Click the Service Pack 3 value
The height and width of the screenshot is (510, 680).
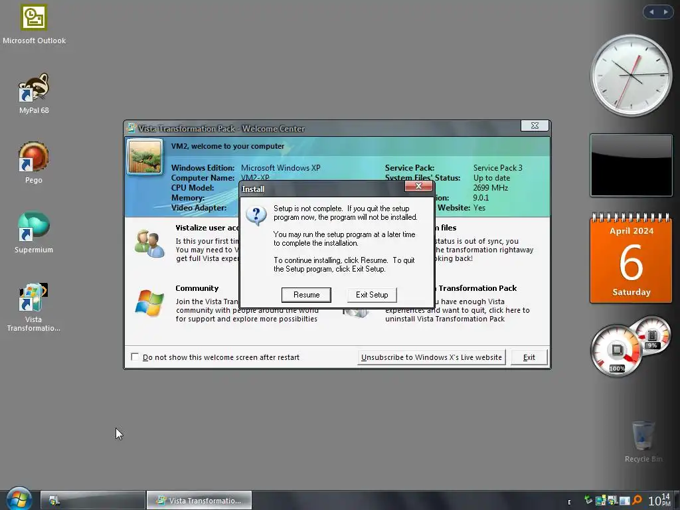(498, 168)
